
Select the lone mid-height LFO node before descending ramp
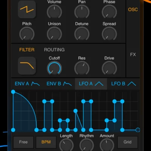75,111
